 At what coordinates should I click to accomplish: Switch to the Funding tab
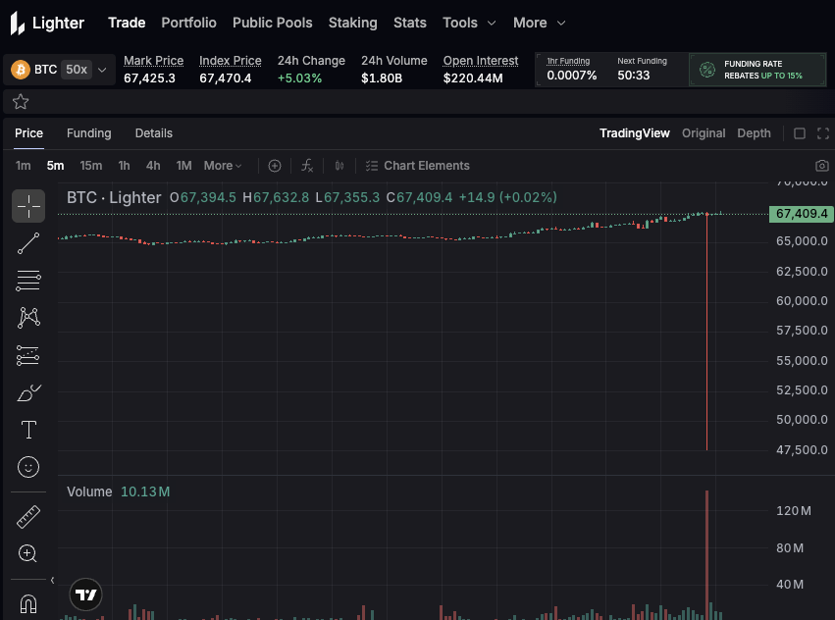[x=89, y=133]
